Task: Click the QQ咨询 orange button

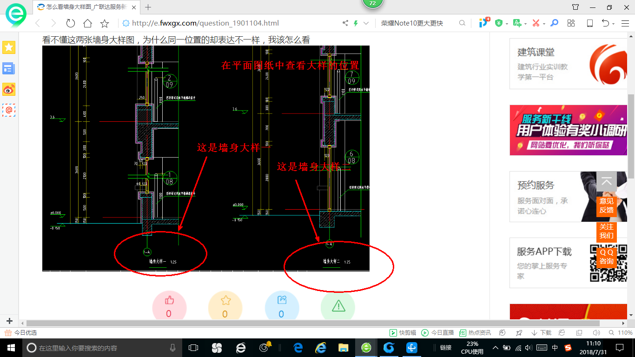Action: point(607,257)
